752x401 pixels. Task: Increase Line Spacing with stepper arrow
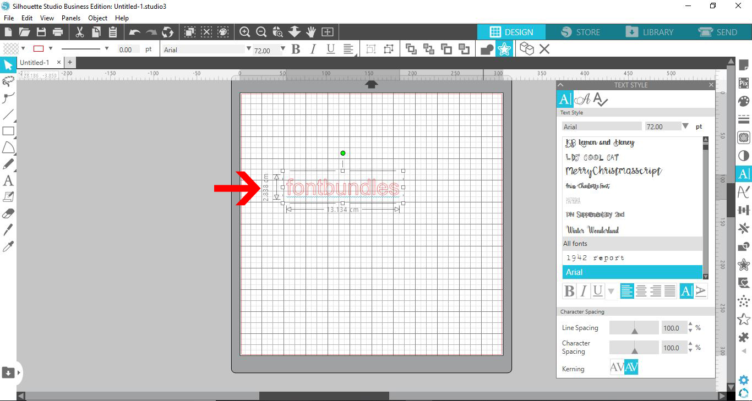[x=691, y=325]
